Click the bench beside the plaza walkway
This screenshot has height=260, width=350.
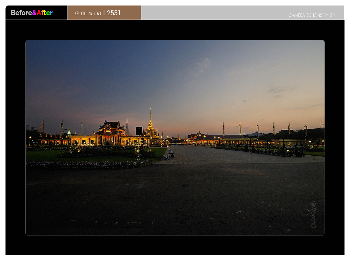pyautogui.click(x=171, y=153)
